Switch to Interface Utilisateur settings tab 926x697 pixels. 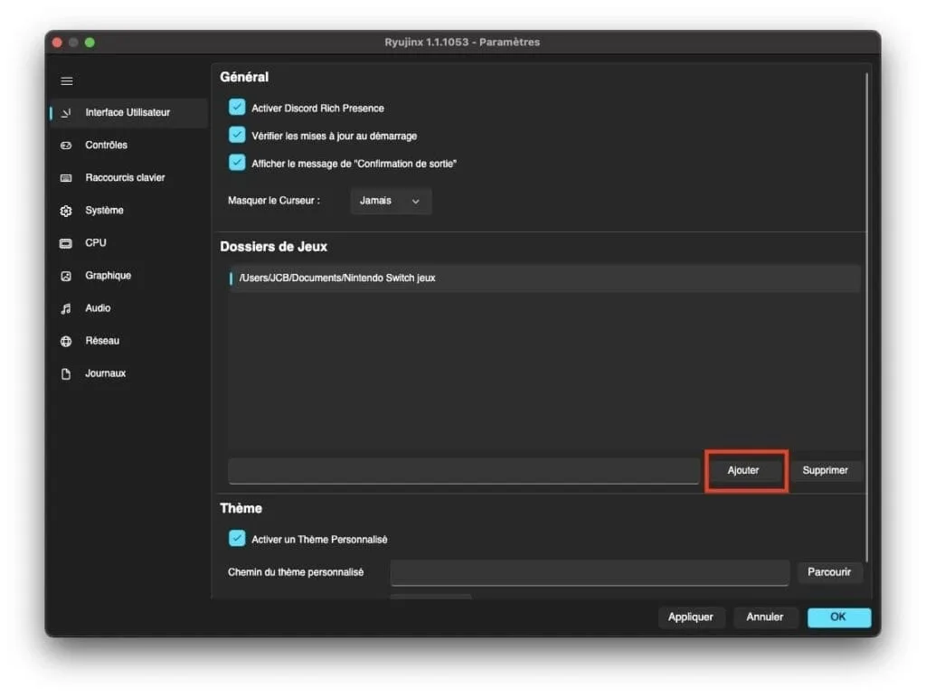click(x=128, y=113)
